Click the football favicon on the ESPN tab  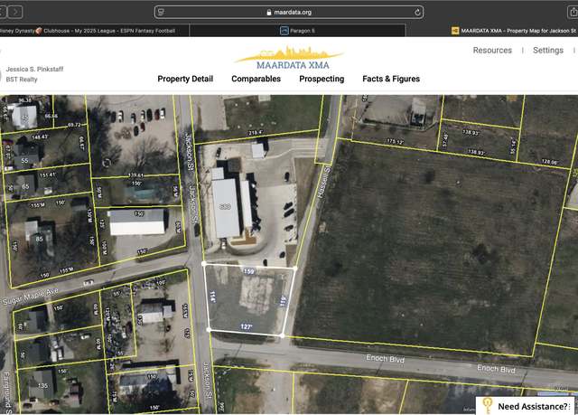(x=39, y=31)
